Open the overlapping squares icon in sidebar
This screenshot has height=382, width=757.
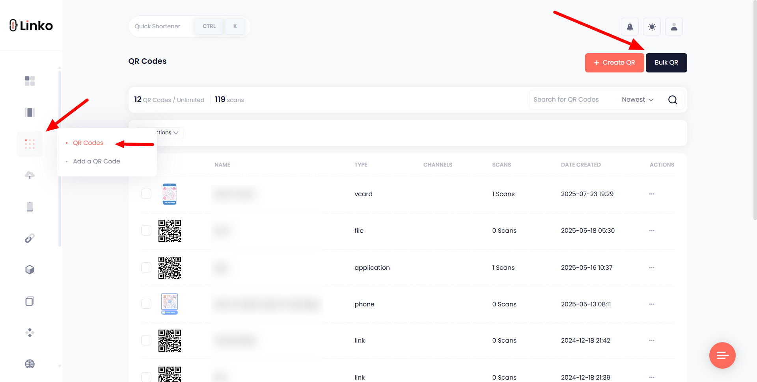click(x=30, y=301)
